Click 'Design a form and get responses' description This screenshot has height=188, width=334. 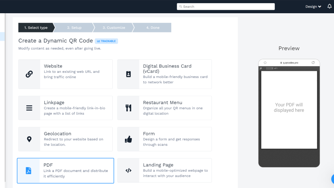(172, 142)
